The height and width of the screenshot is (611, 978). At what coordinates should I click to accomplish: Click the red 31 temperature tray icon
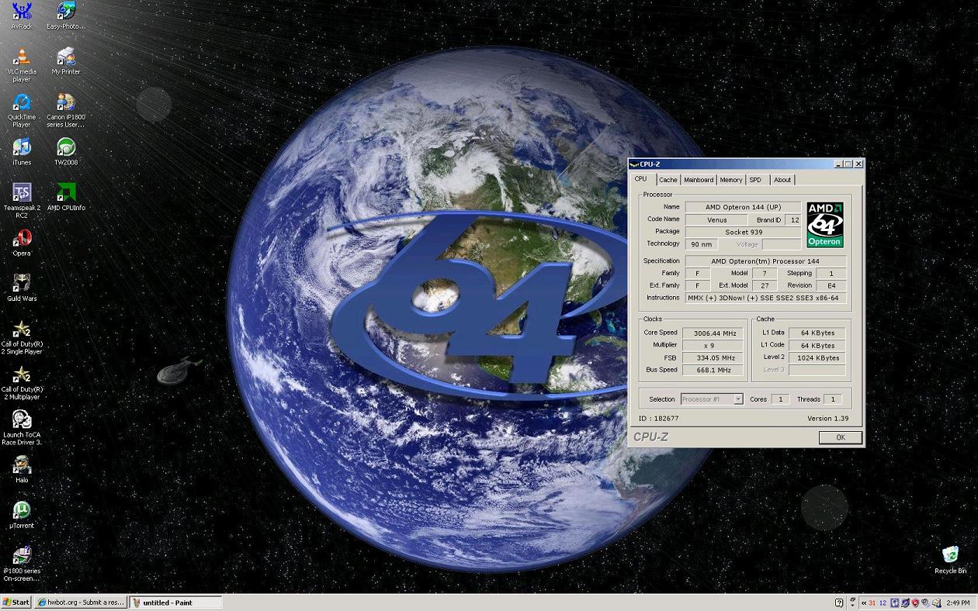click(872, 602)
